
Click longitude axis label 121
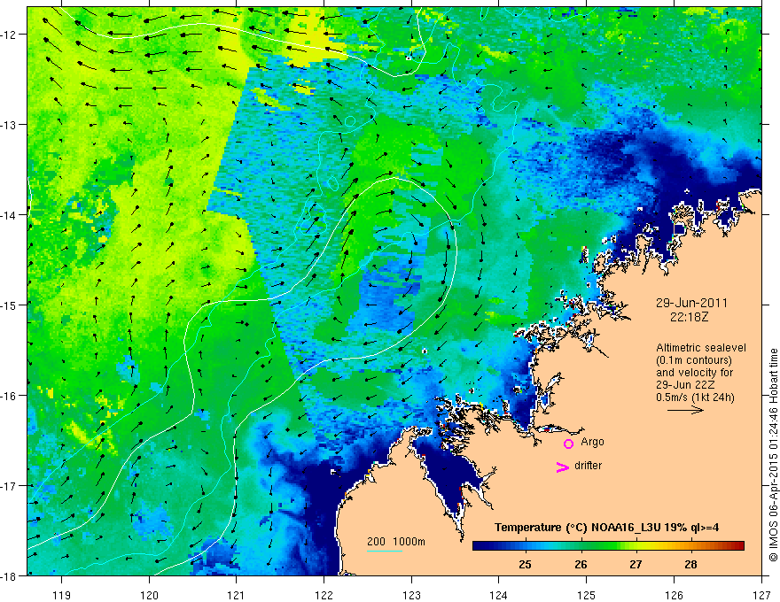[x=236, y=595]
